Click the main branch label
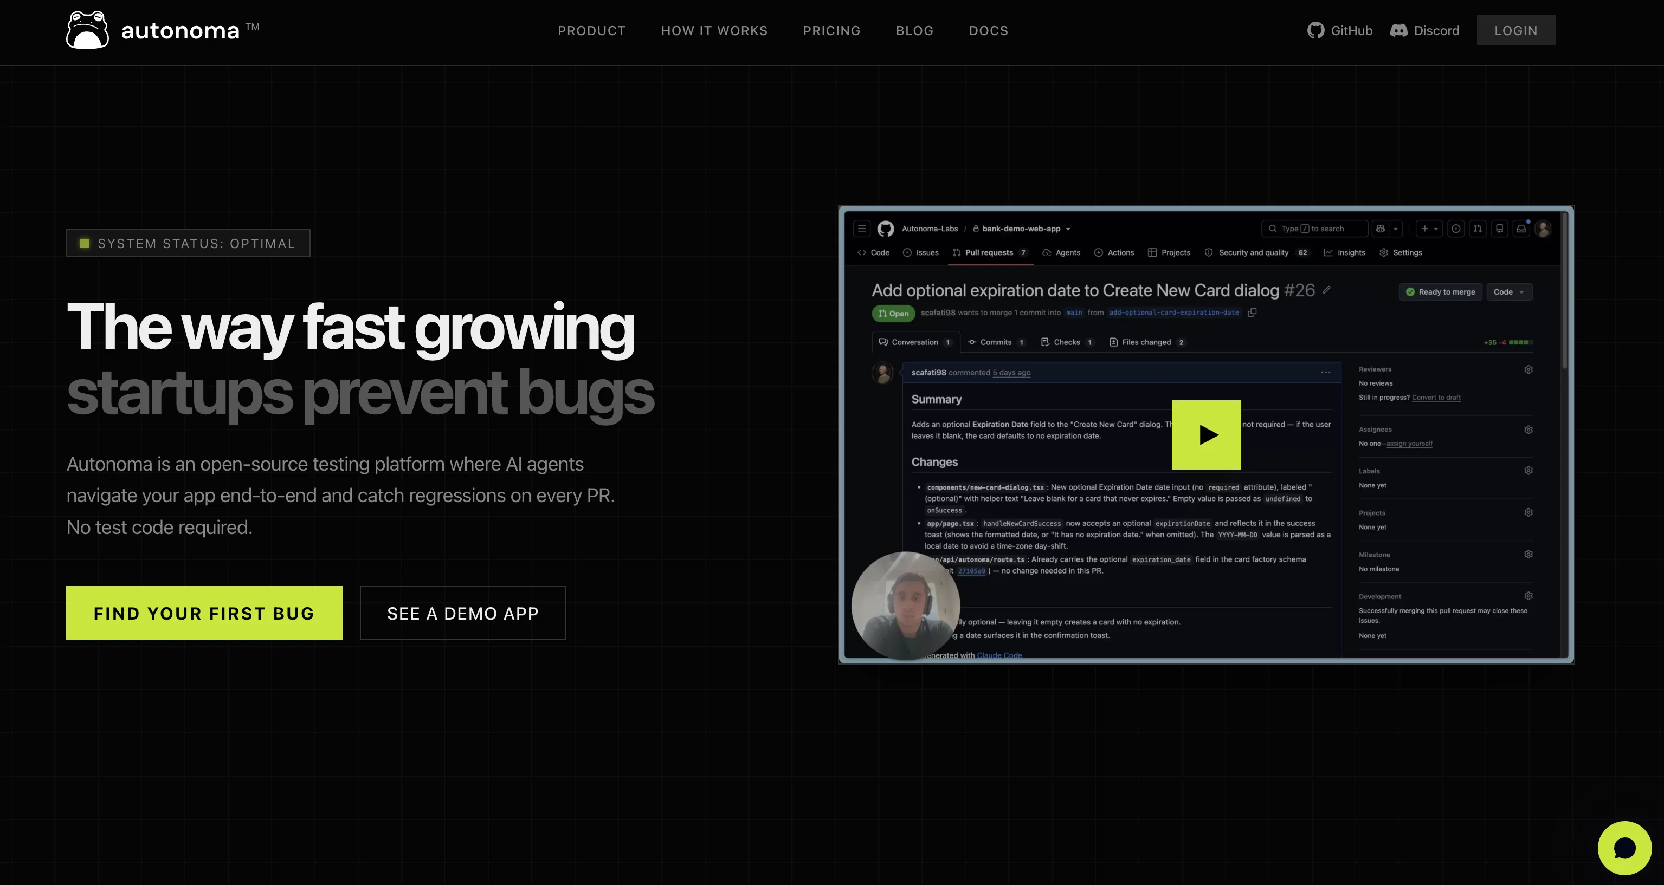The height and width of the screenshot is (885, 1664). tap(1074, 313)
